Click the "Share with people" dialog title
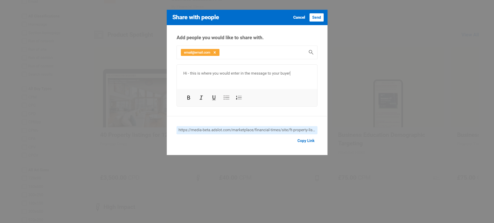Image resolution: width=494 pixels, height=223 pixels. (196, 17)
